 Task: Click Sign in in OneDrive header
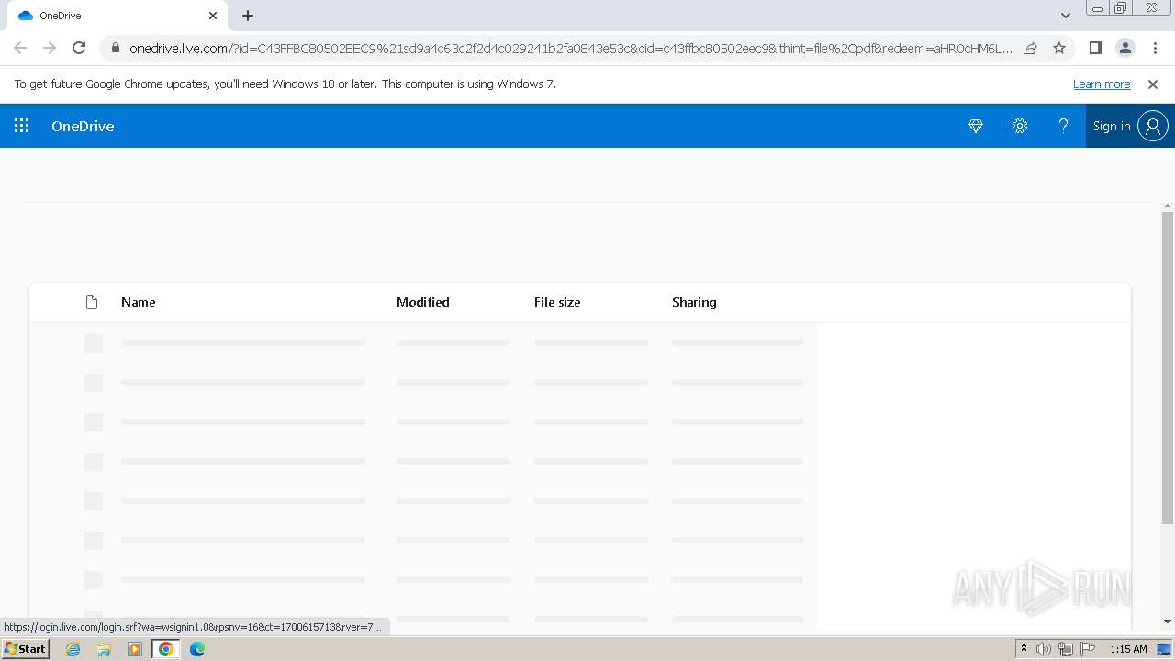pyautogui.click(x=1130, y=126)
